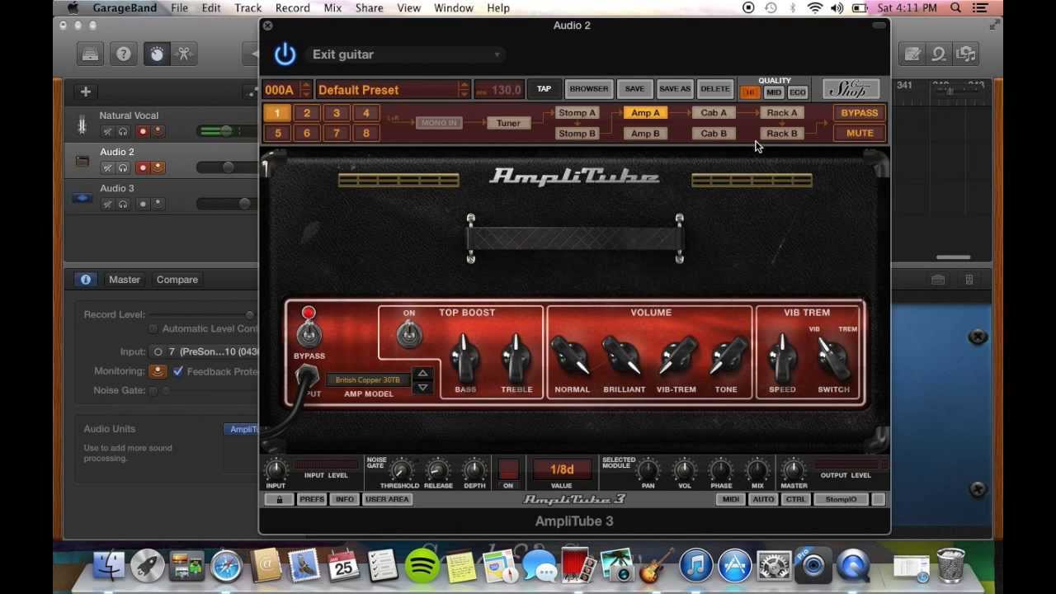Click the MUTE button in signal chain

pos(860,133)
